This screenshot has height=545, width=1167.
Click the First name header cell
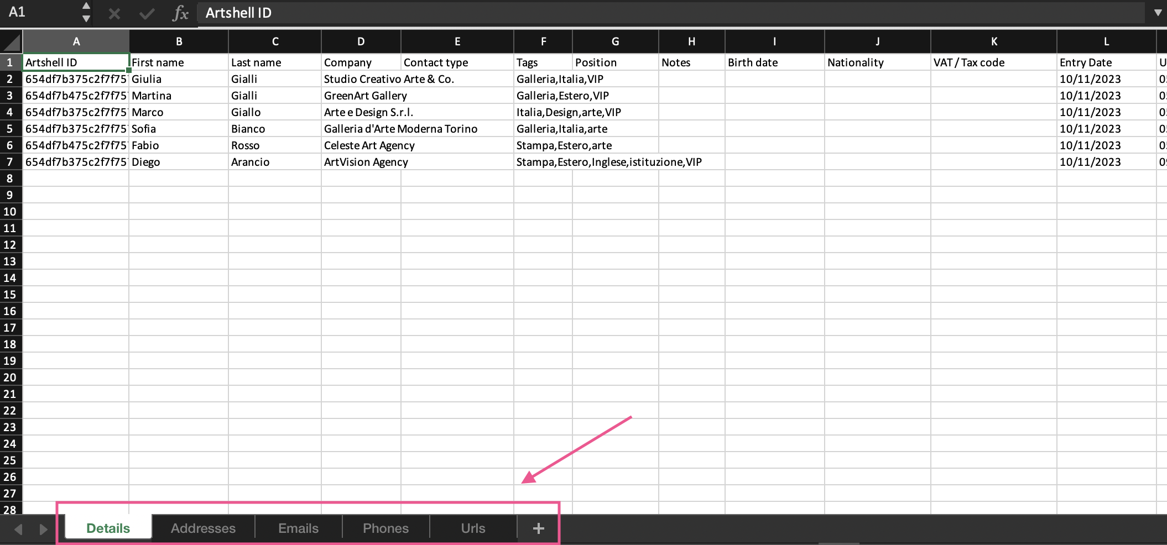pos(179,62)
